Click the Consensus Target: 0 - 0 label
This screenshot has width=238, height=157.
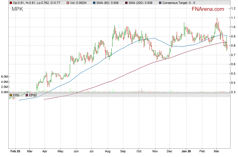click(178, 3)
